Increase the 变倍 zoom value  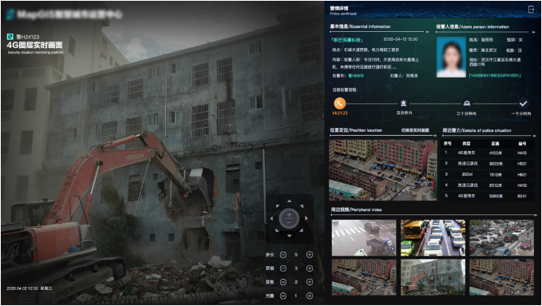coord(310,268)
